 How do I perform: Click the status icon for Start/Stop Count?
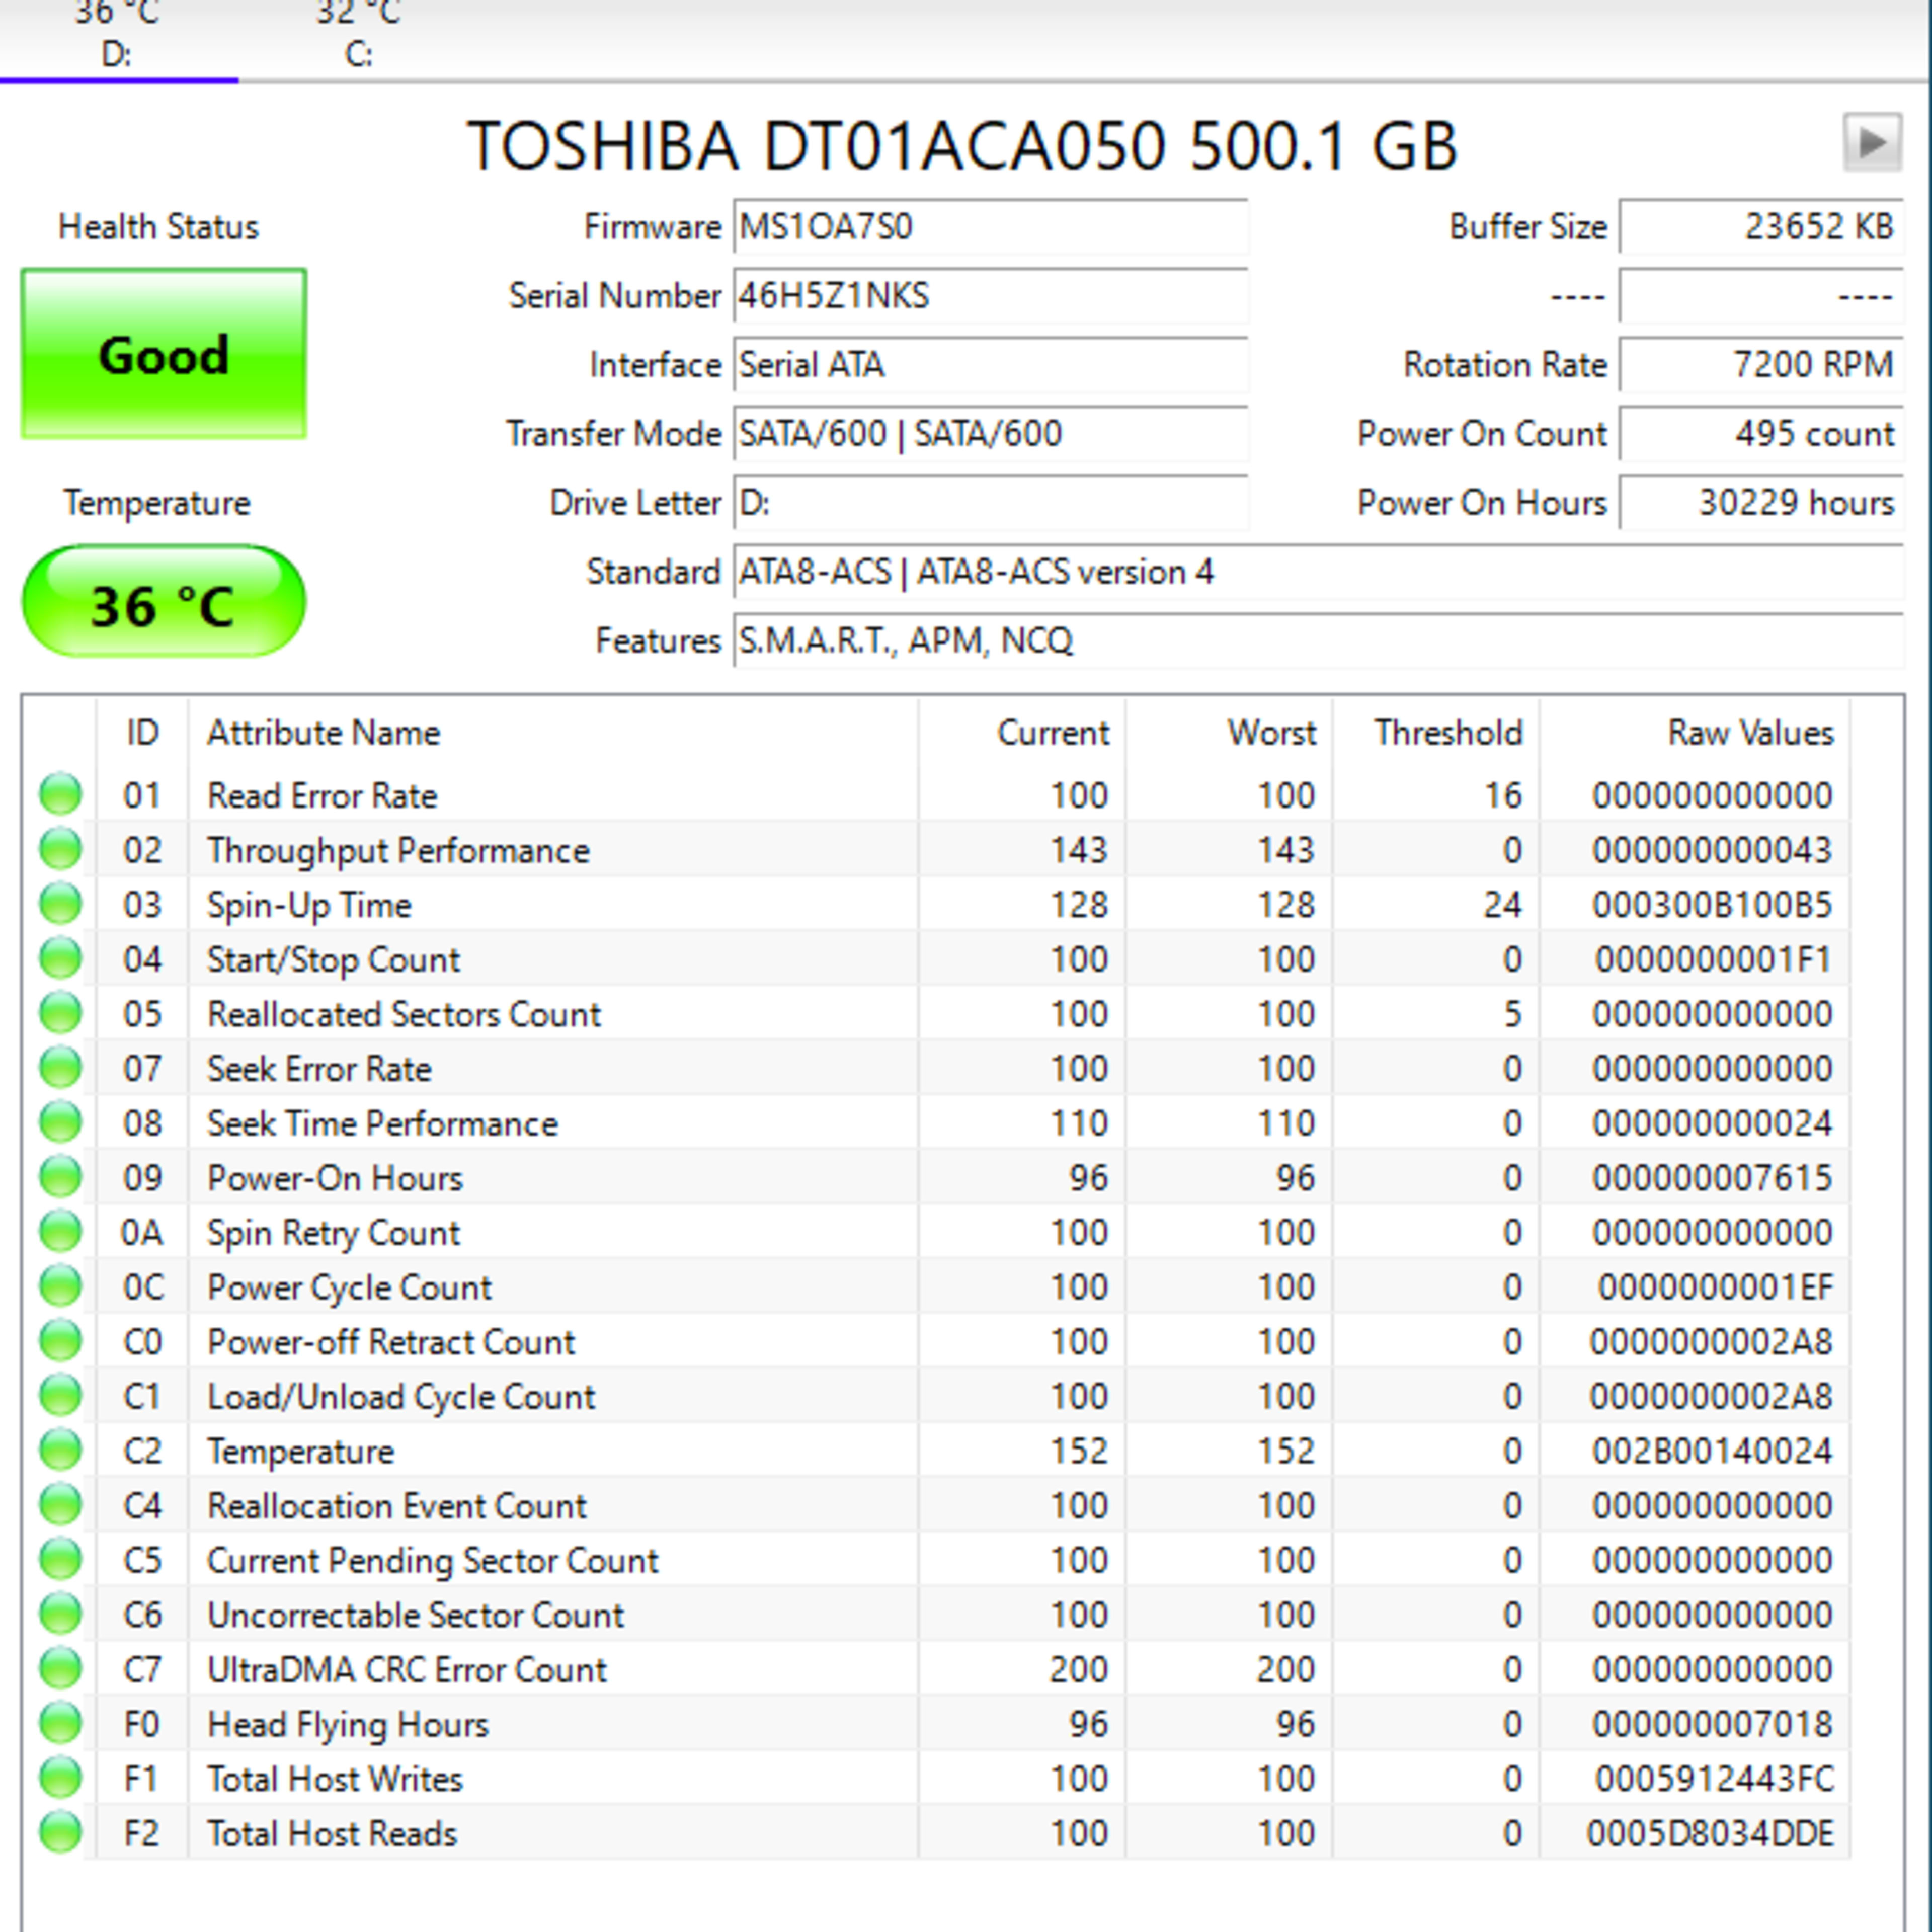coord(60,958)
